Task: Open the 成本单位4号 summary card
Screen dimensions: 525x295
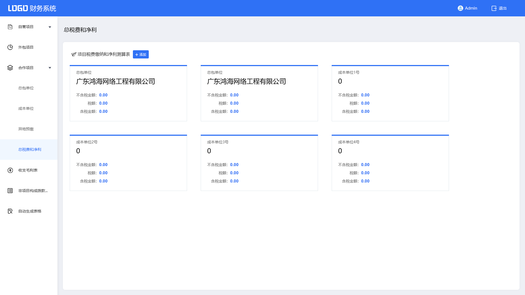Action: pos(390,163)
